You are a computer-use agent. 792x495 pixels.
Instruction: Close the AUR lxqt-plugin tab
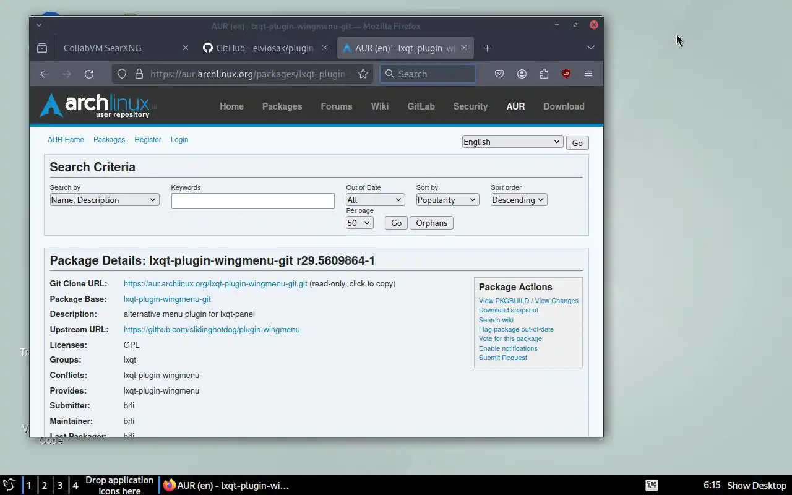point(464,48)
